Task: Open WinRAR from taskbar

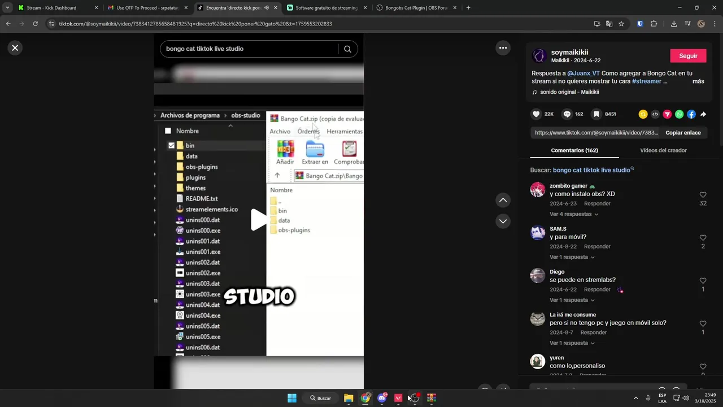Action: tap(432, 398)
